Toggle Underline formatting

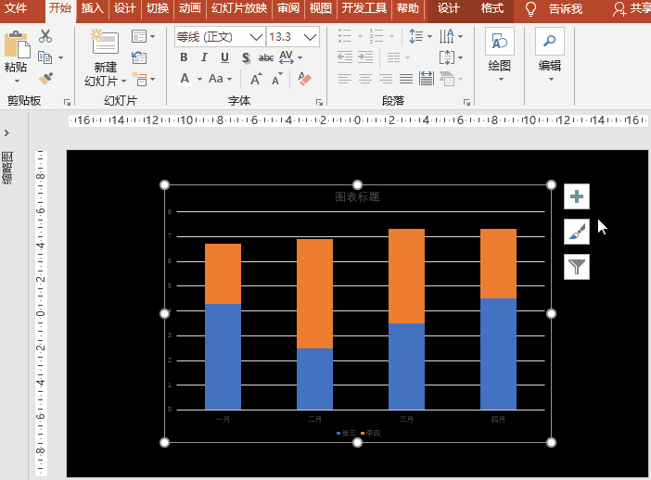point(224,57)
